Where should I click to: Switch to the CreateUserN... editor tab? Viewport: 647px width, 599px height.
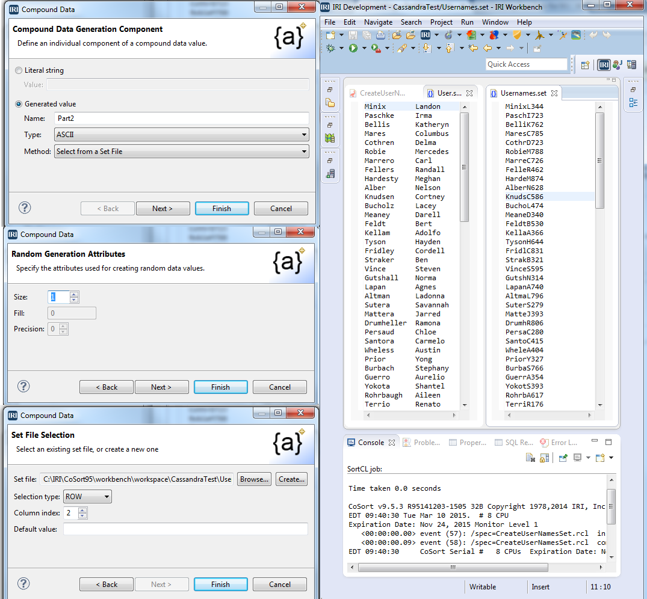click(383, 93)
